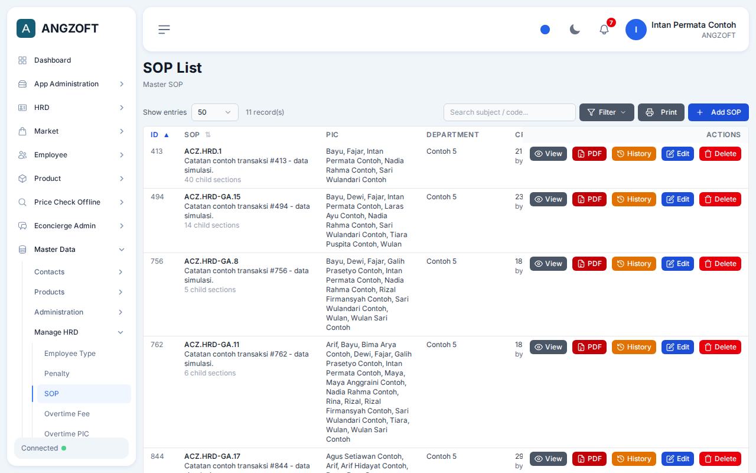Screen dimensions: 756x473
Task: Click the Print button
Action: (x=661, y=112)
